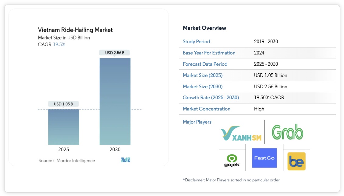The width and height of the screenshot is (344, 196).
Task: Click the Gojek logo
Action: pyautogui.click(x=232, y=161)
